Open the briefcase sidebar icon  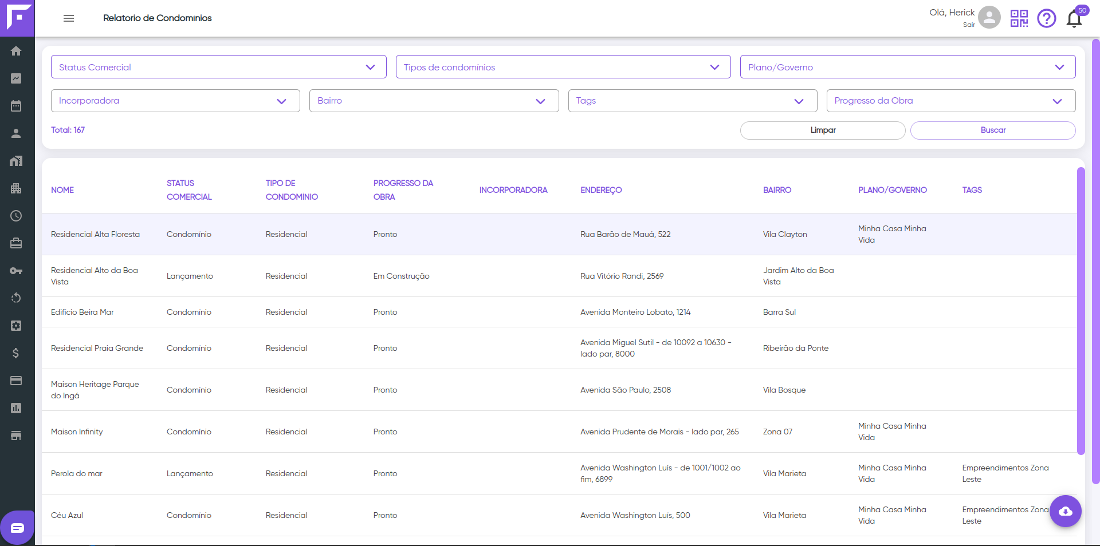click(16, 243)
